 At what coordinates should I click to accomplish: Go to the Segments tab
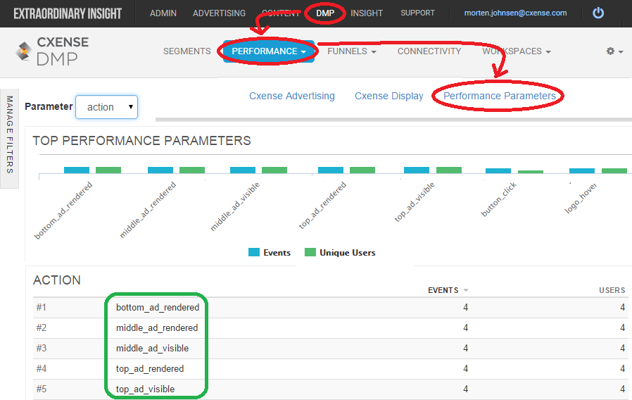tap(187, 51)
